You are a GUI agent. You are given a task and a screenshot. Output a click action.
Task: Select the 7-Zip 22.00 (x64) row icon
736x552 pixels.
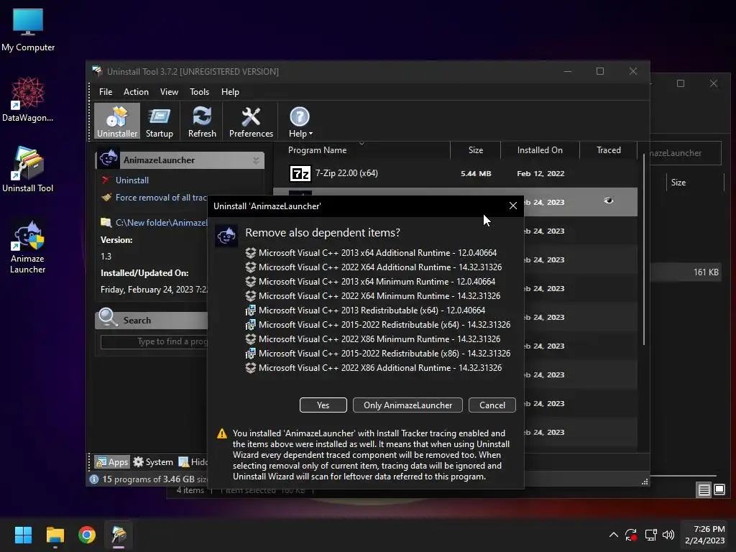point(300,174)
